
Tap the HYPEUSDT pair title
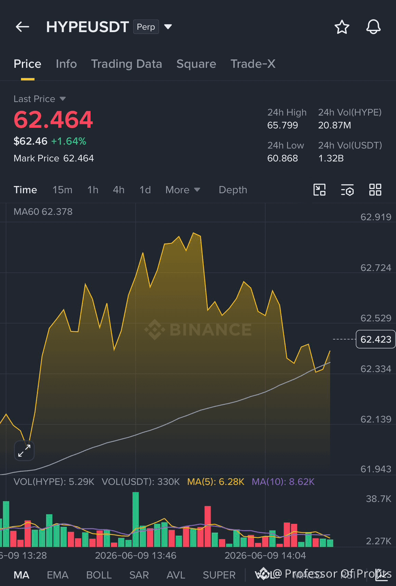pos(88,27)
